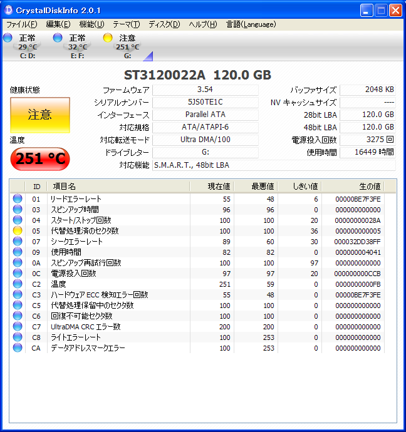Open the ディスク(D) menu

[164, 24]
